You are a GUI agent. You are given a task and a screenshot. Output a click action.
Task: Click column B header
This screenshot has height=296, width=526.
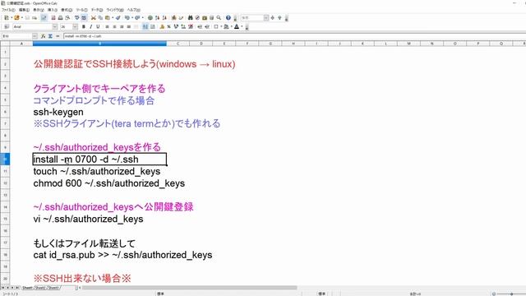99,44
